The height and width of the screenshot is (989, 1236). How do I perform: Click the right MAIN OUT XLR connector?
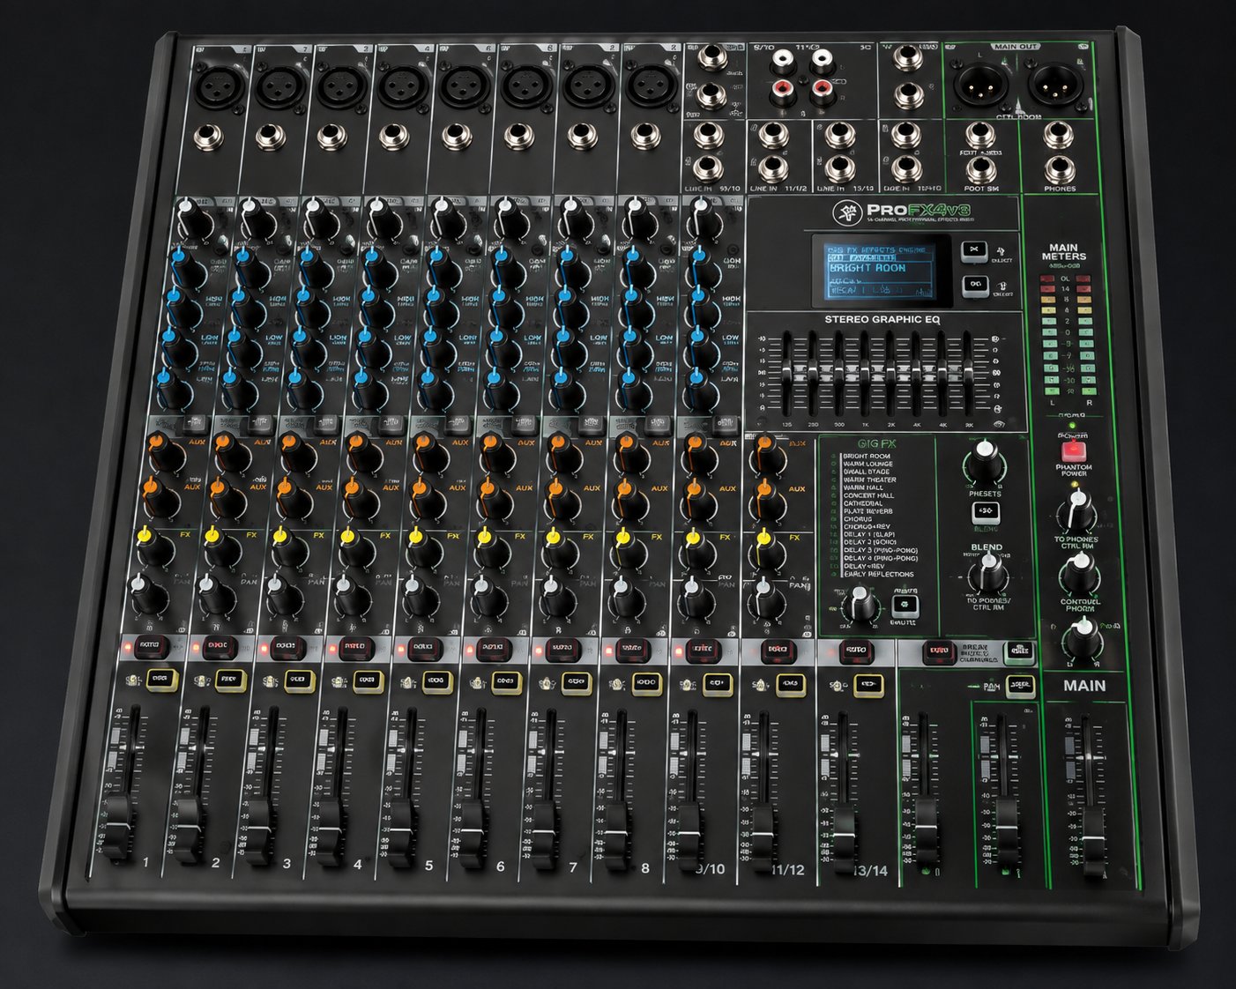[x=1055, y=87]
